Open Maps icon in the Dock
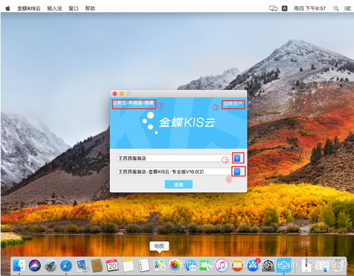This screenshot has height=276, width=354. click(159, 265)
